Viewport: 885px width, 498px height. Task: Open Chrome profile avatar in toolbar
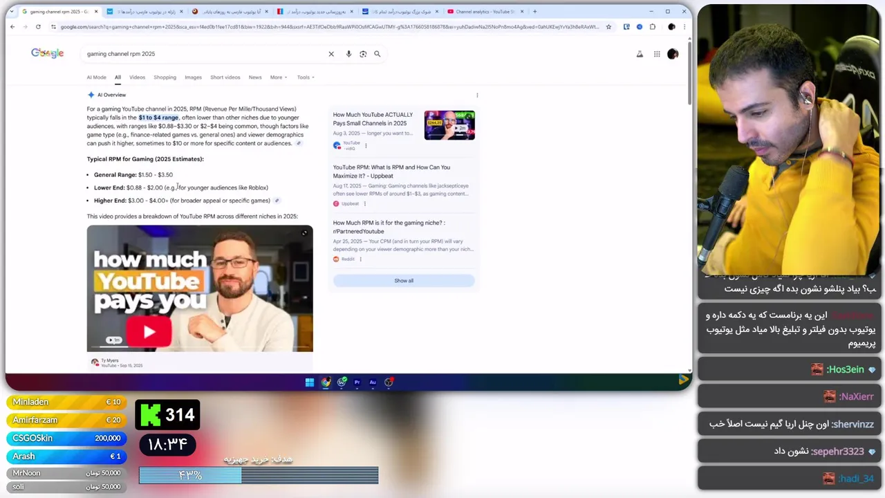click(671, 27)
